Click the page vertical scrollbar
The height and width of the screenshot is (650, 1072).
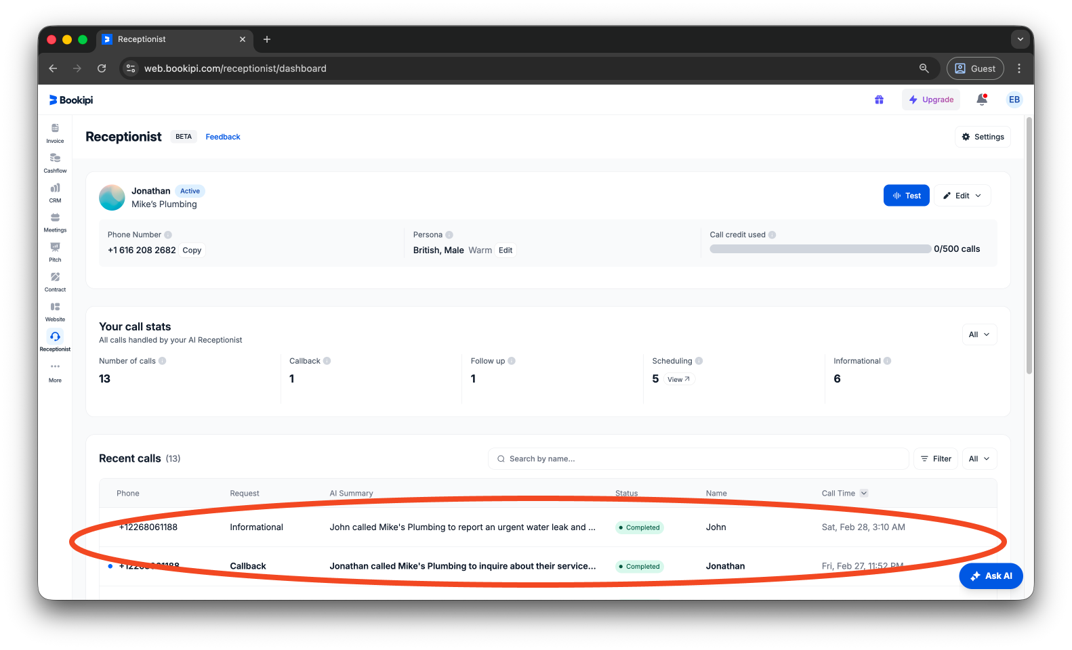tap(1029, 246)
